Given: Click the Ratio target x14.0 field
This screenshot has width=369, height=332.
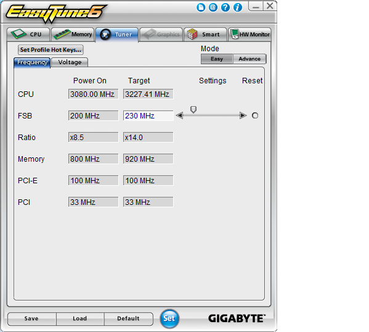Looking at the screenshot, I should coord(148,137).
